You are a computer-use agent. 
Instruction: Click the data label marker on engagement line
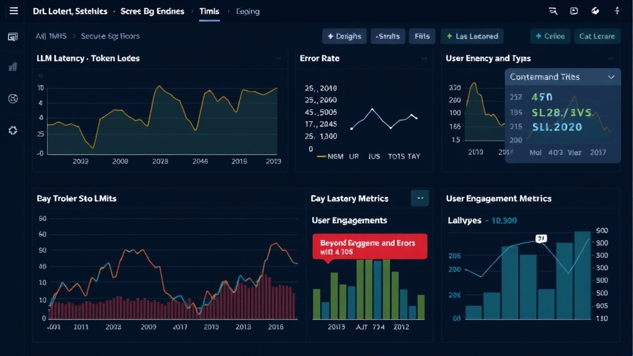coord(541,238)
